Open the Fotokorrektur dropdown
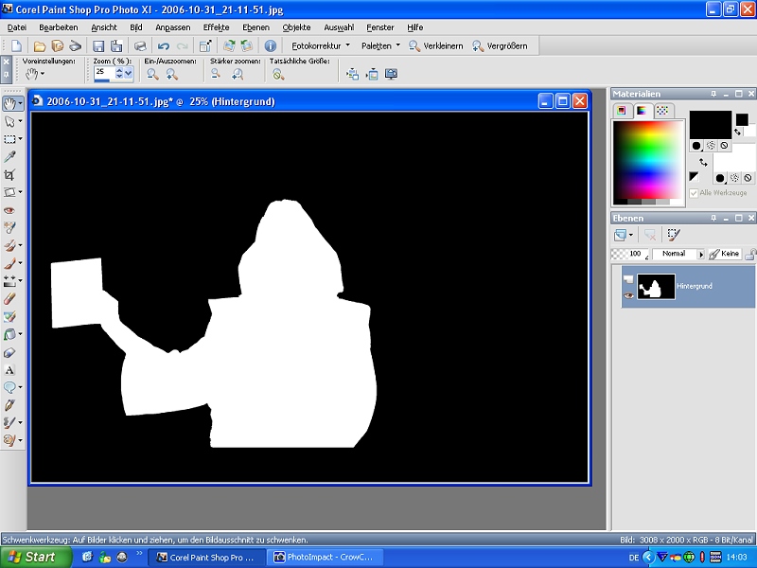The height and width of the screenshot is (568, 757). click(320, 45)
